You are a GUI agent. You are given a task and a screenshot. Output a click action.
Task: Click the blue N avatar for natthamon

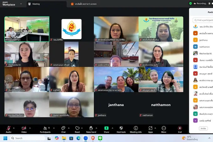coord(195,47)
